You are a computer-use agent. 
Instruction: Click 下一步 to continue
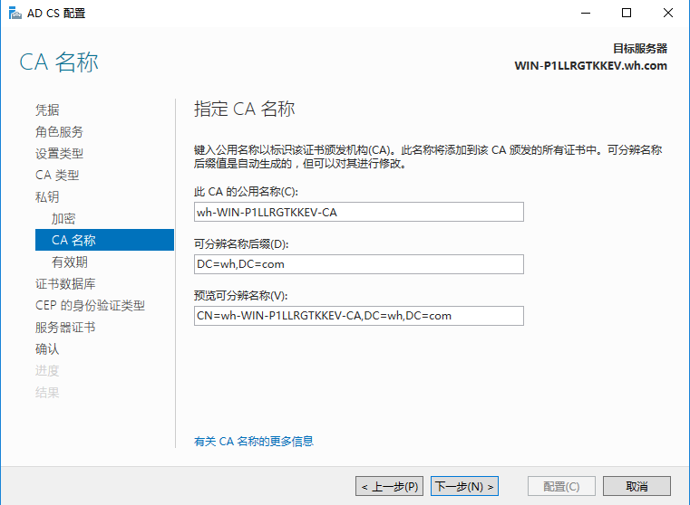coord(465,487)
